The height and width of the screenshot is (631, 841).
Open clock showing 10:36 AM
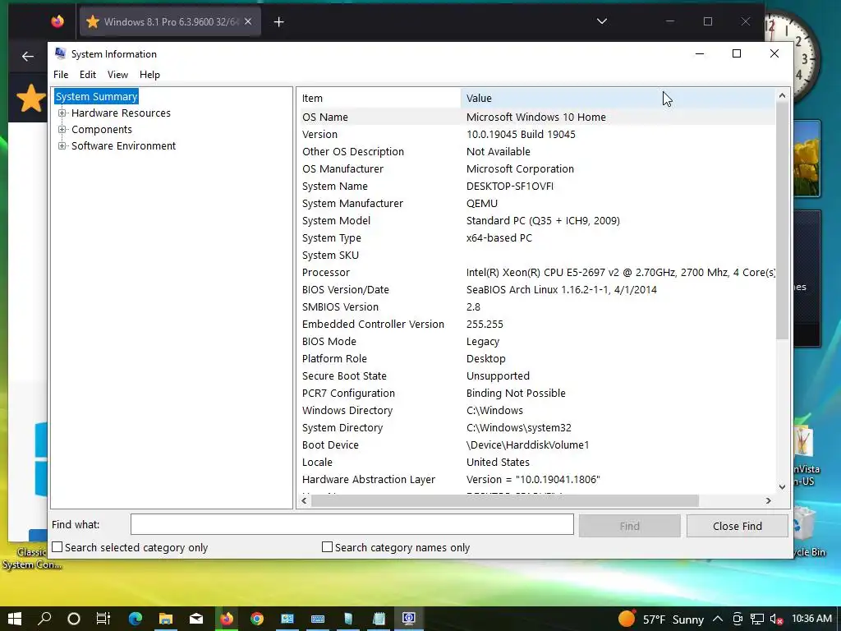(x=811, y=619)
